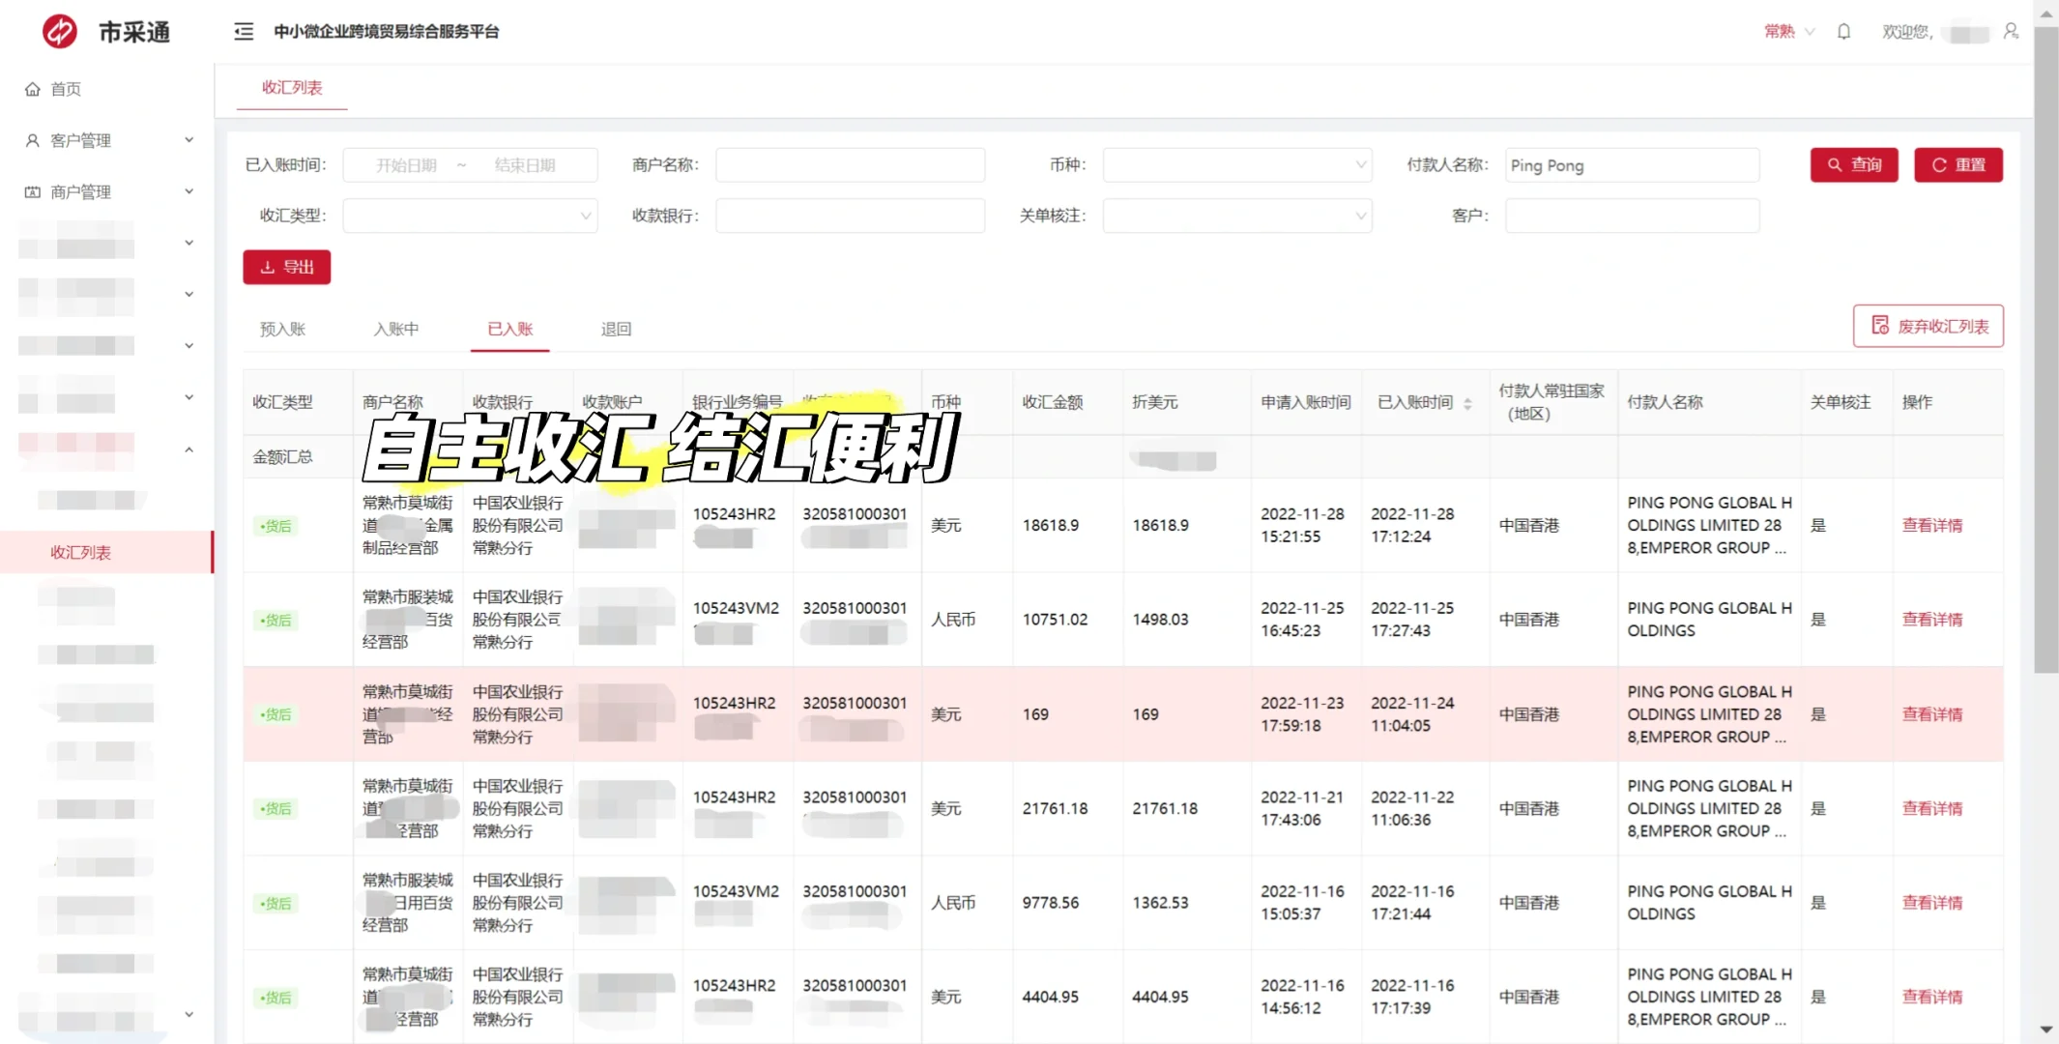The height and width of the screenshot is (1044, 2059).
Task: Click the user profile icon top right
Action: pos(2012,31)
